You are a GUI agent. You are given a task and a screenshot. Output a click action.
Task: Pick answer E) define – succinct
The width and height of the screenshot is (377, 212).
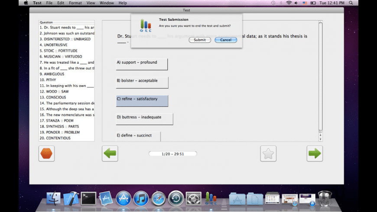[x=138, y=136]
